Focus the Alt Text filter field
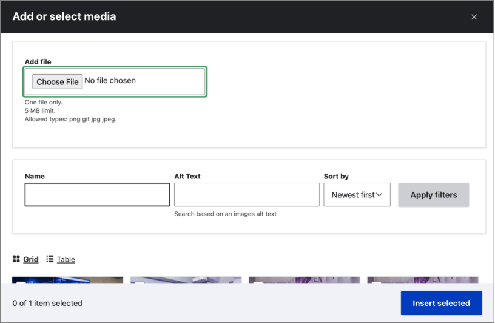495x323 pixels. (246, 195)
